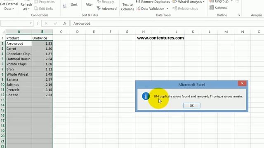Click the Reapply filter icon
Image resolution: width=264 pixels, height=148 pixels.
[99, 2]
